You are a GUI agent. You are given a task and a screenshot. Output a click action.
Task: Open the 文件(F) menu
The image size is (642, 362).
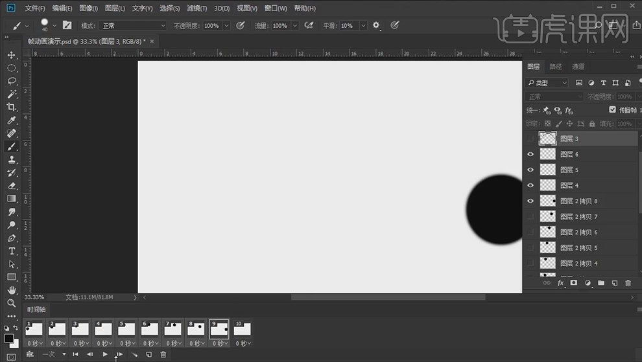click(35, 8)
